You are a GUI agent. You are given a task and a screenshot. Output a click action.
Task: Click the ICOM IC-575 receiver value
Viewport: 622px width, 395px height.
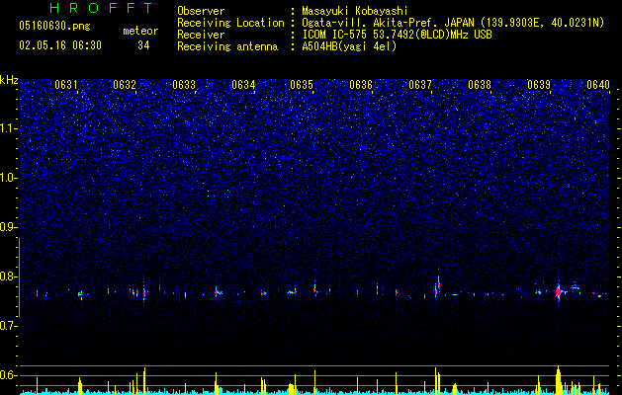[x=397, y=35]
